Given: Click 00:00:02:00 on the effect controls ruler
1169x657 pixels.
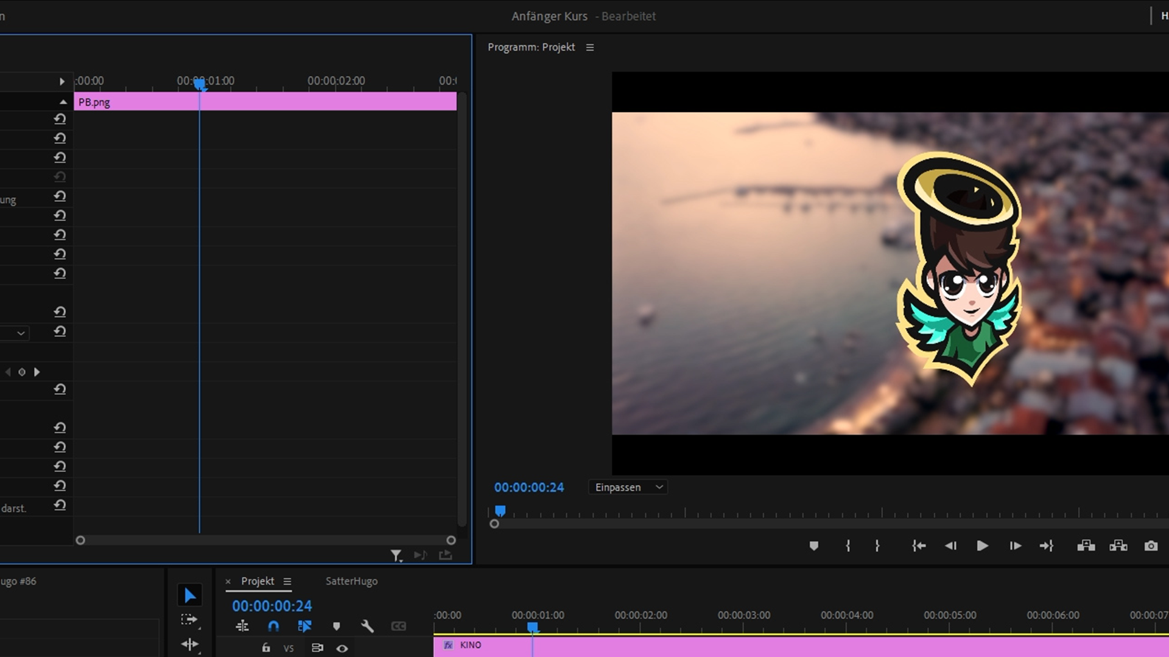Looking at the screenshot, I should point(336,81).
